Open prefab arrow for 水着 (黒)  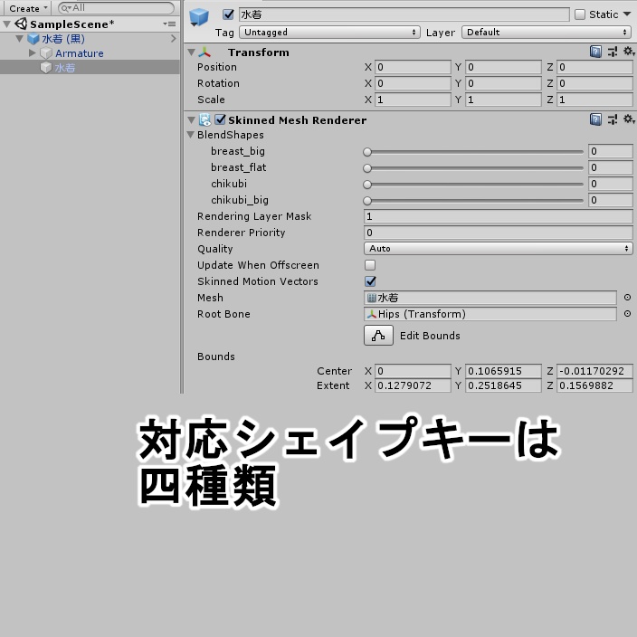point(174,39)
